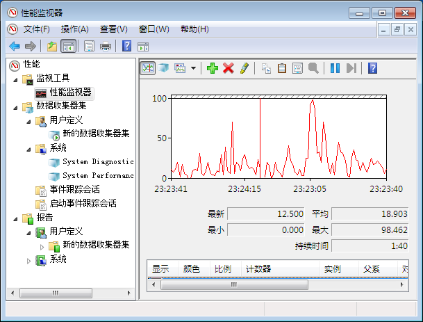Click the Help icon in the graph toolbar
Screen dimensions: 423x322
click(x=372, y=68)
